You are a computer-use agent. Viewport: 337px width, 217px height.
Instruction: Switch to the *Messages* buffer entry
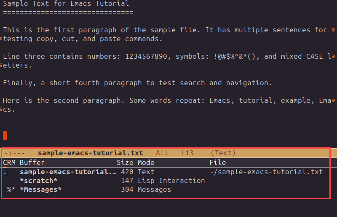(x=40, y=190)
